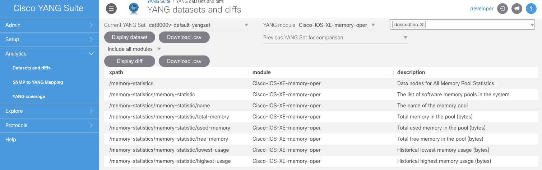
Task: Click the developer user link
Action: pos(482,9)
